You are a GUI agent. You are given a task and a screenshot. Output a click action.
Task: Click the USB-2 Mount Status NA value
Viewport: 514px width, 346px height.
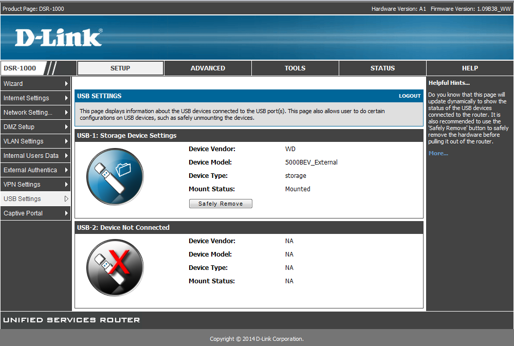pyautogui.click(x=289, y=281)
